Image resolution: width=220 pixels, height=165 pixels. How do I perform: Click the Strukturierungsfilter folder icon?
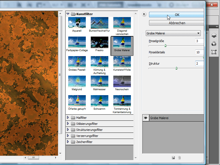pos(73,130)
